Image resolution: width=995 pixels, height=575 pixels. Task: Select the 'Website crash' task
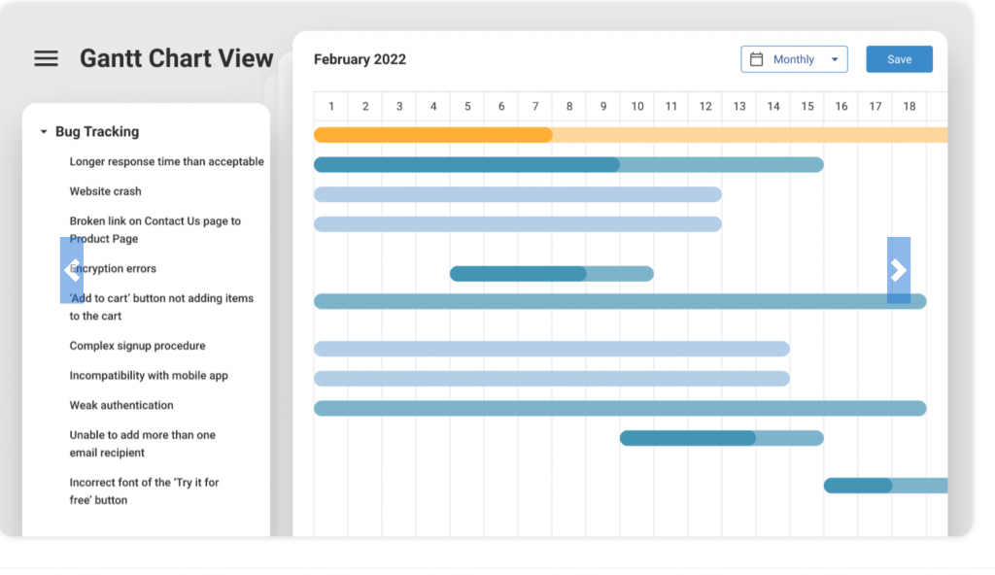click(105, 191)
